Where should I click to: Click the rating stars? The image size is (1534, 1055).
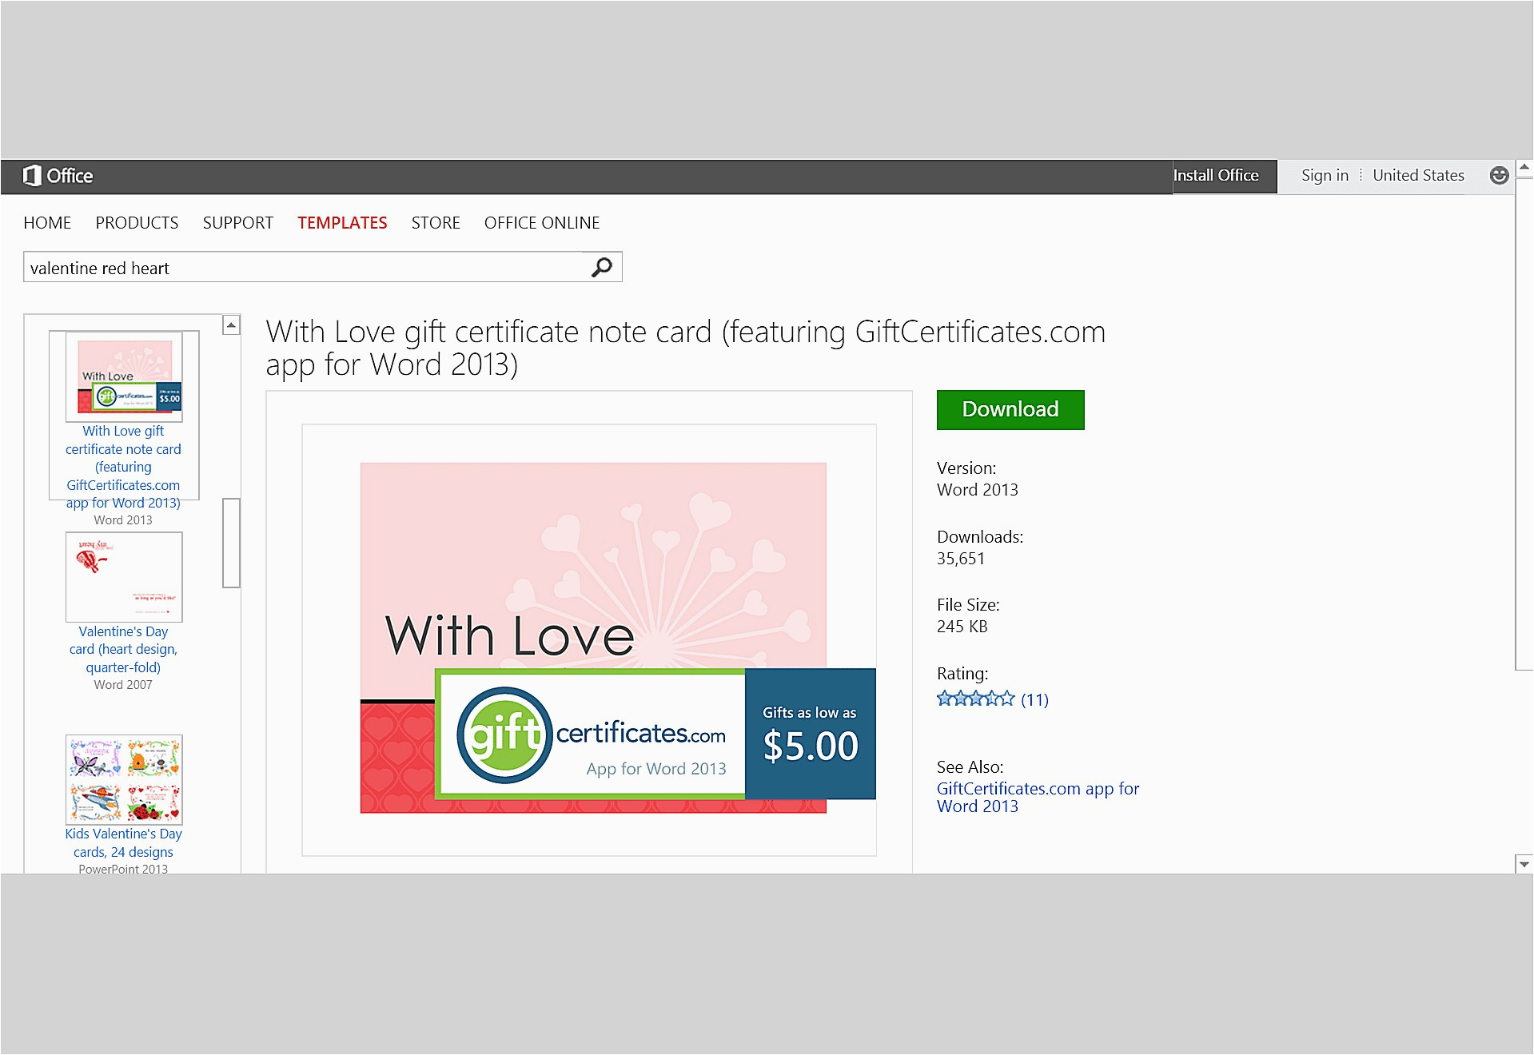coord(975,699)
